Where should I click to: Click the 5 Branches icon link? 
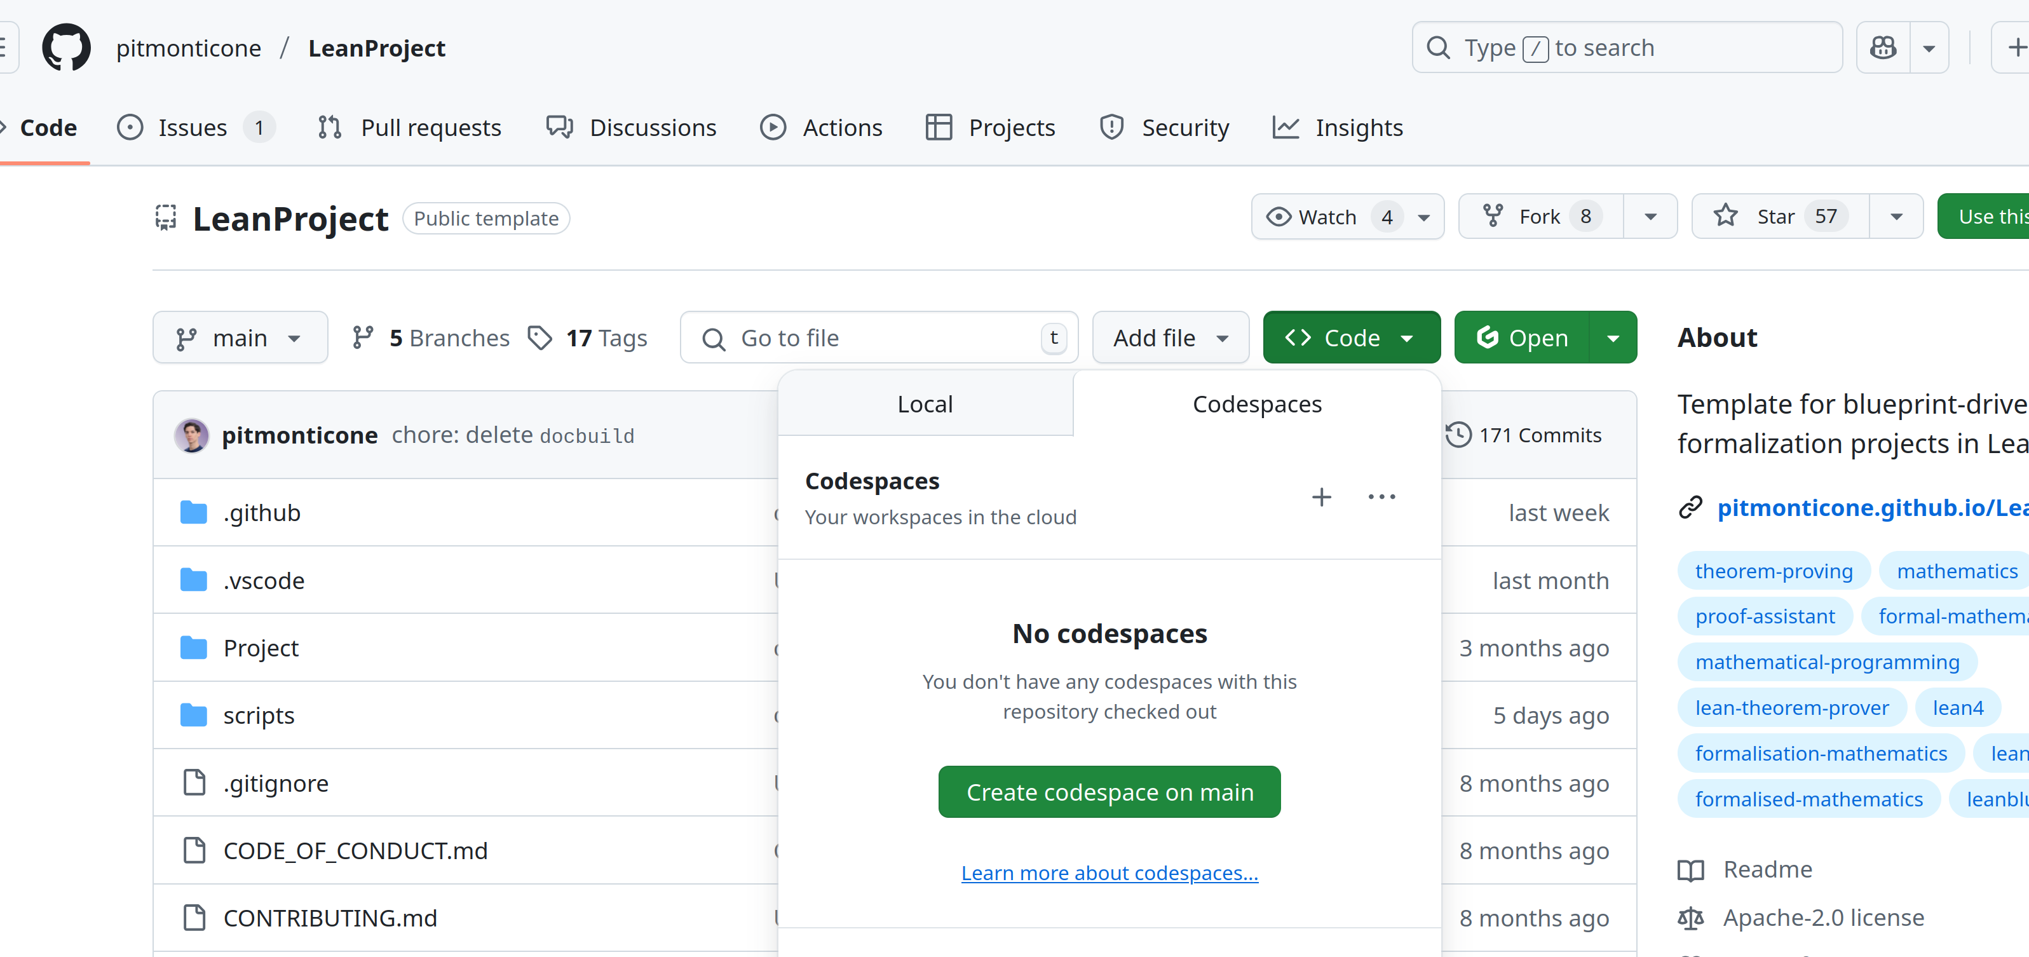(363, 338)
